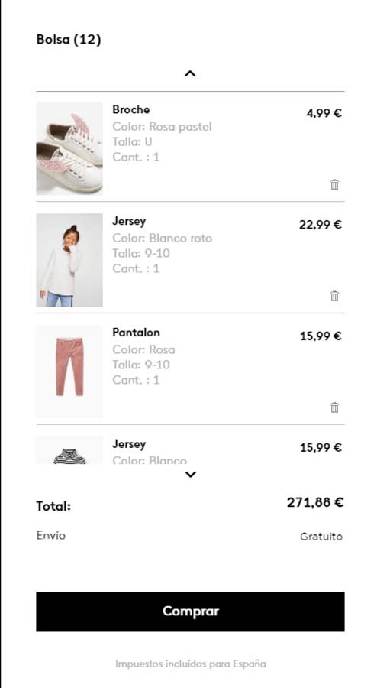Click the Comprar button
This screenshot has height=688, width=377.
(x=190, y=612)
